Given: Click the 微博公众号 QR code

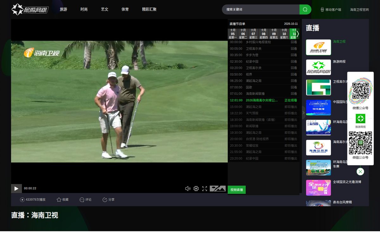Looking at the screenshot, I should point(360,91).
